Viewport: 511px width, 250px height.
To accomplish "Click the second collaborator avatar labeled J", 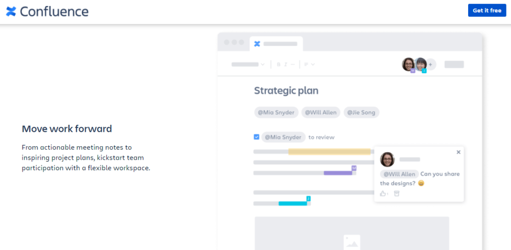I will tap(421, 64).
